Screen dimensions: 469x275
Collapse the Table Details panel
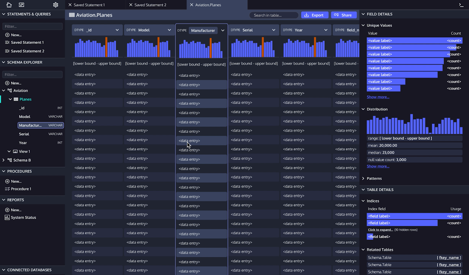pos(363,190)
